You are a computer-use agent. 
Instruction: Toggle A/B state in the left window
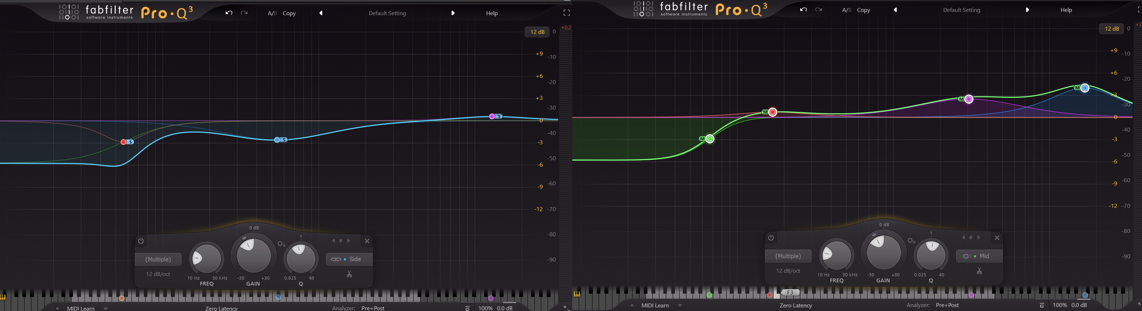click(272, 13)
